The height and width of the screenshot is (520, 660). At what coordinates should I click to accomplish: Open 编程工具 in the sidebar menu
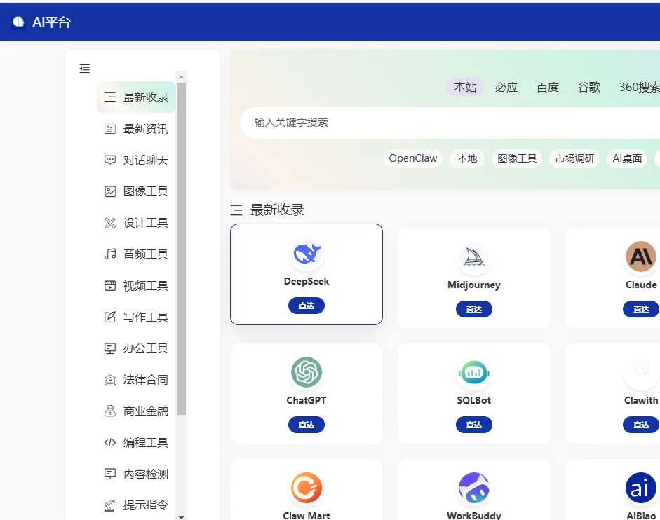coord(136,443)
